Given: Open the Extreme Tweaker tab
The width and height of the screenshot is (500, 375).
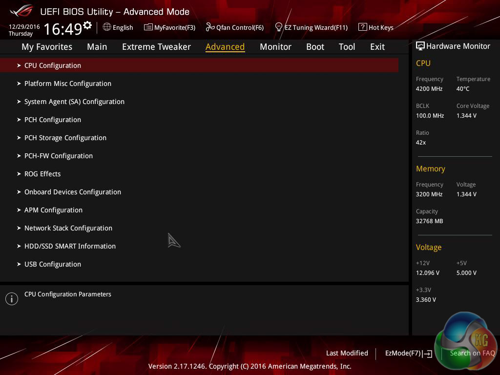Looking at the screenshot, I should coord(156,47).
